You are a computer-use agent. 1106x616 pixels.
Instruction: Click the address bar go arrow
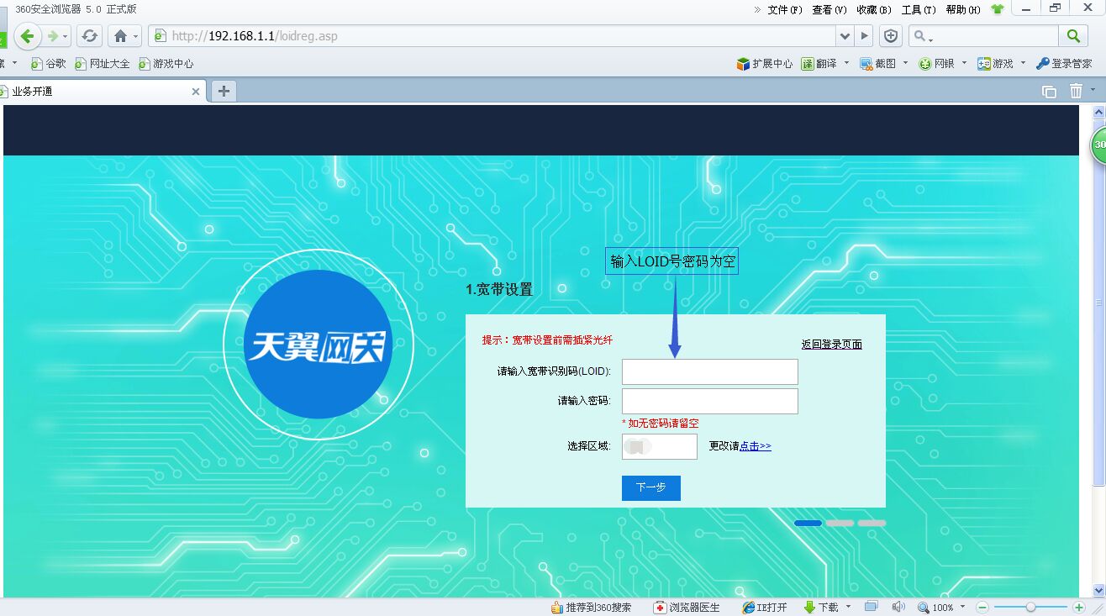864,36
